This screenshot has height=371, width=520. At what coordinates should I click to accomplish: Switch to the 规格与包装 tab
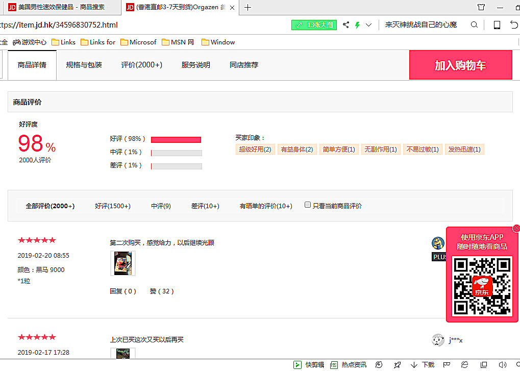pos(84,65)
